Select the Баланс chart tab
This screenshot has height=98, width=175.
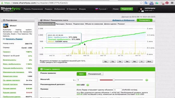[x=69, y=24]
